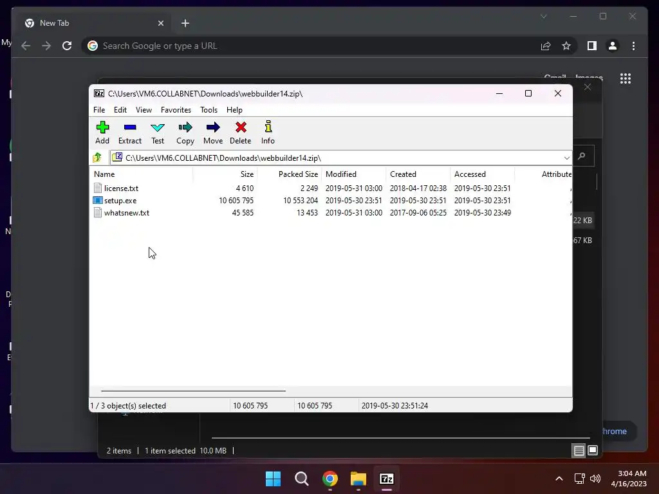The height and width of the screenshot is (494, 659).
Task: Click the 7z icon in title bar
Action: tap(99, 93)
